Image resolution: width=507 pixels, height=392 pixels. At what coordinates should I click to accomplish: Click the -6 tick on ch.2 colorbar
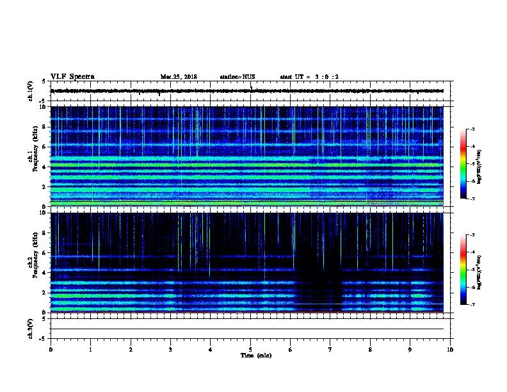[472, 287]
